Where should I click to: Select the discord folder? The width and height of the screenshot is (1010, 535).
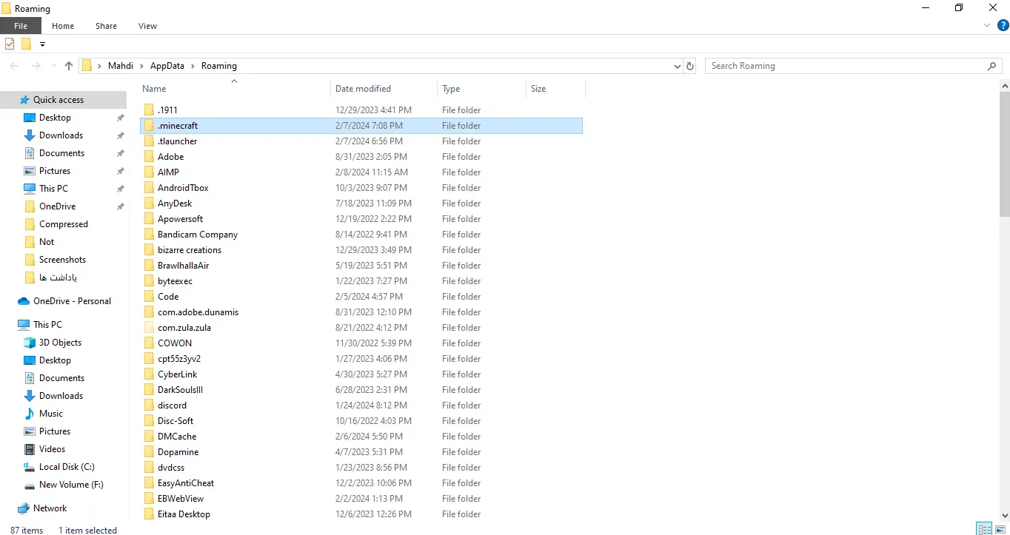172,406
